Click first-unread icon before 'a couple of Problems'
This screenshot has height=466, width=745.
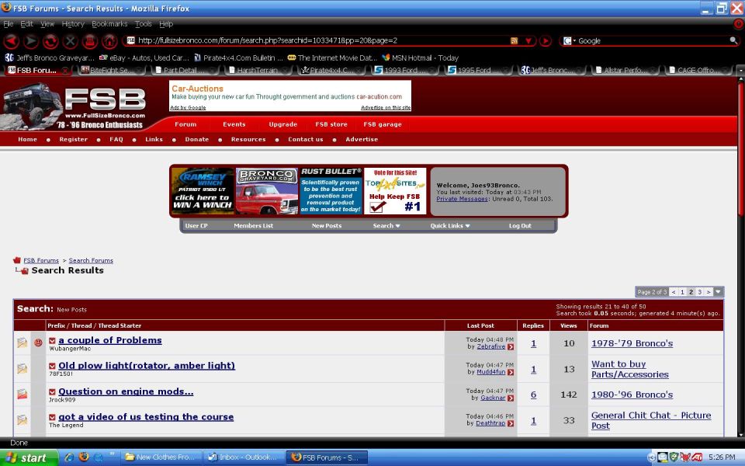[52, 341]
